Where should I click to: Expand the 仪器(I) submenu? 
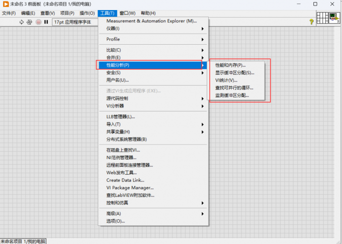[153, 29]
